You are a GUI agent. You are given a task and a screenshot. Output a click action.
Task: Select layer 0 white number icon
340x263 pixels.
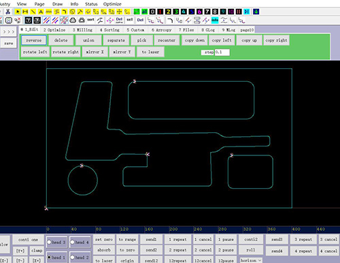pos(152,12)
